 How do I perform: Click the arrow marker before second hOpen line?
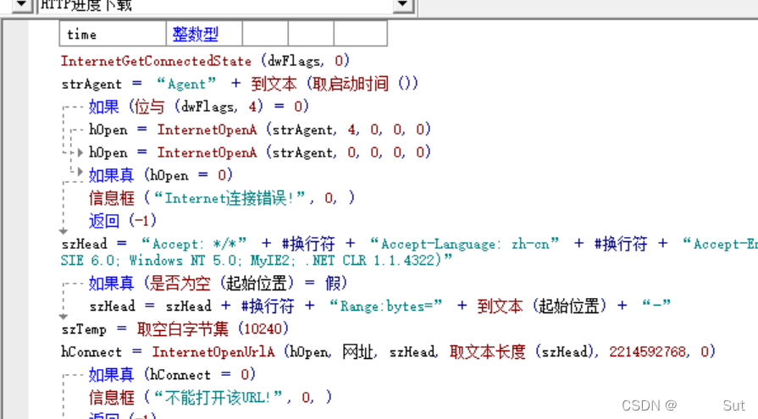[80, 152]
